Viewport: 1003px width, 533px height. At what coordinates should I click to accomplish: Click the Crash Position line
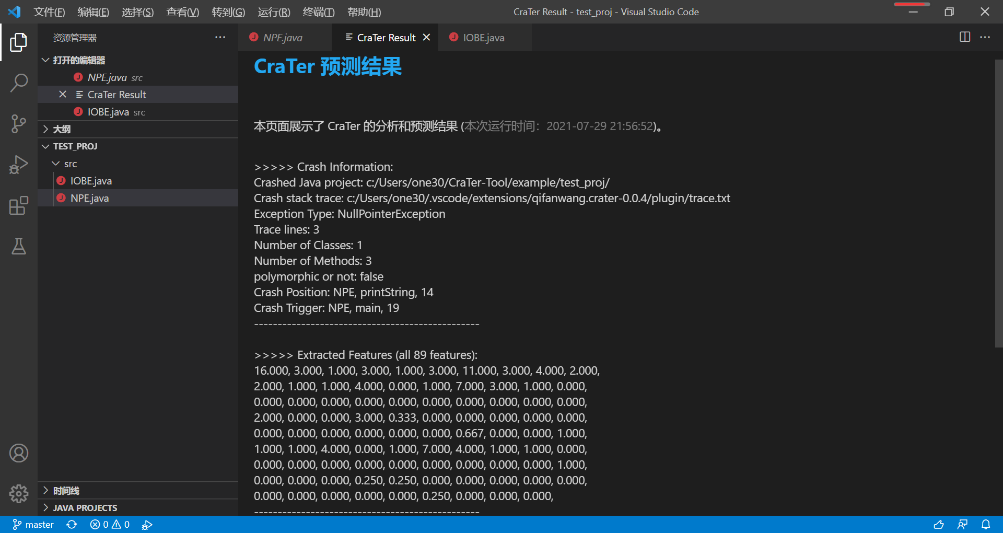344,292
